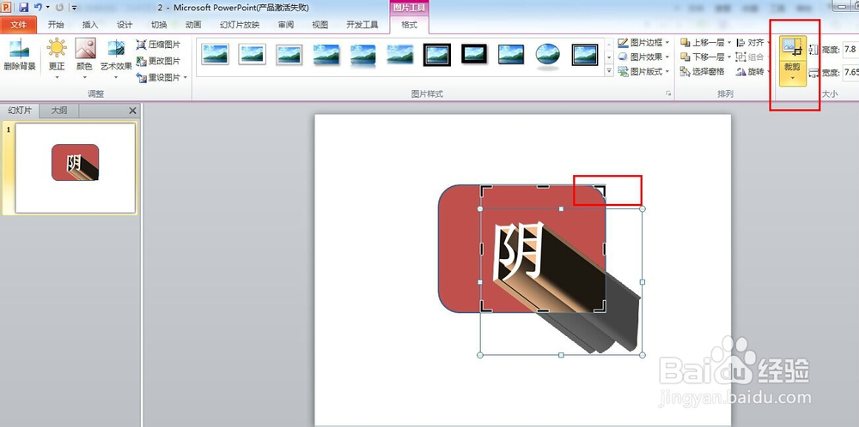
Task: Click the red rounded rectangle shape on slide
Action: pos(458,249)
